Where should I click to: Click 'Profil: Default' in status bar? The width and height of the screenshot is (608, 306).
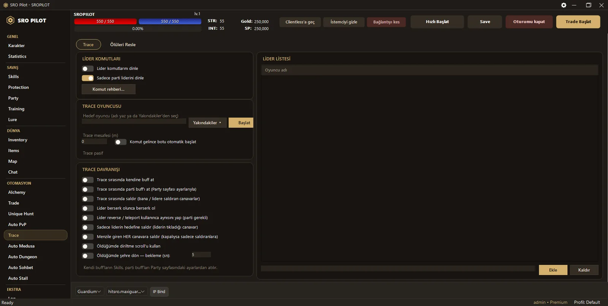click(x=587, y=302)
